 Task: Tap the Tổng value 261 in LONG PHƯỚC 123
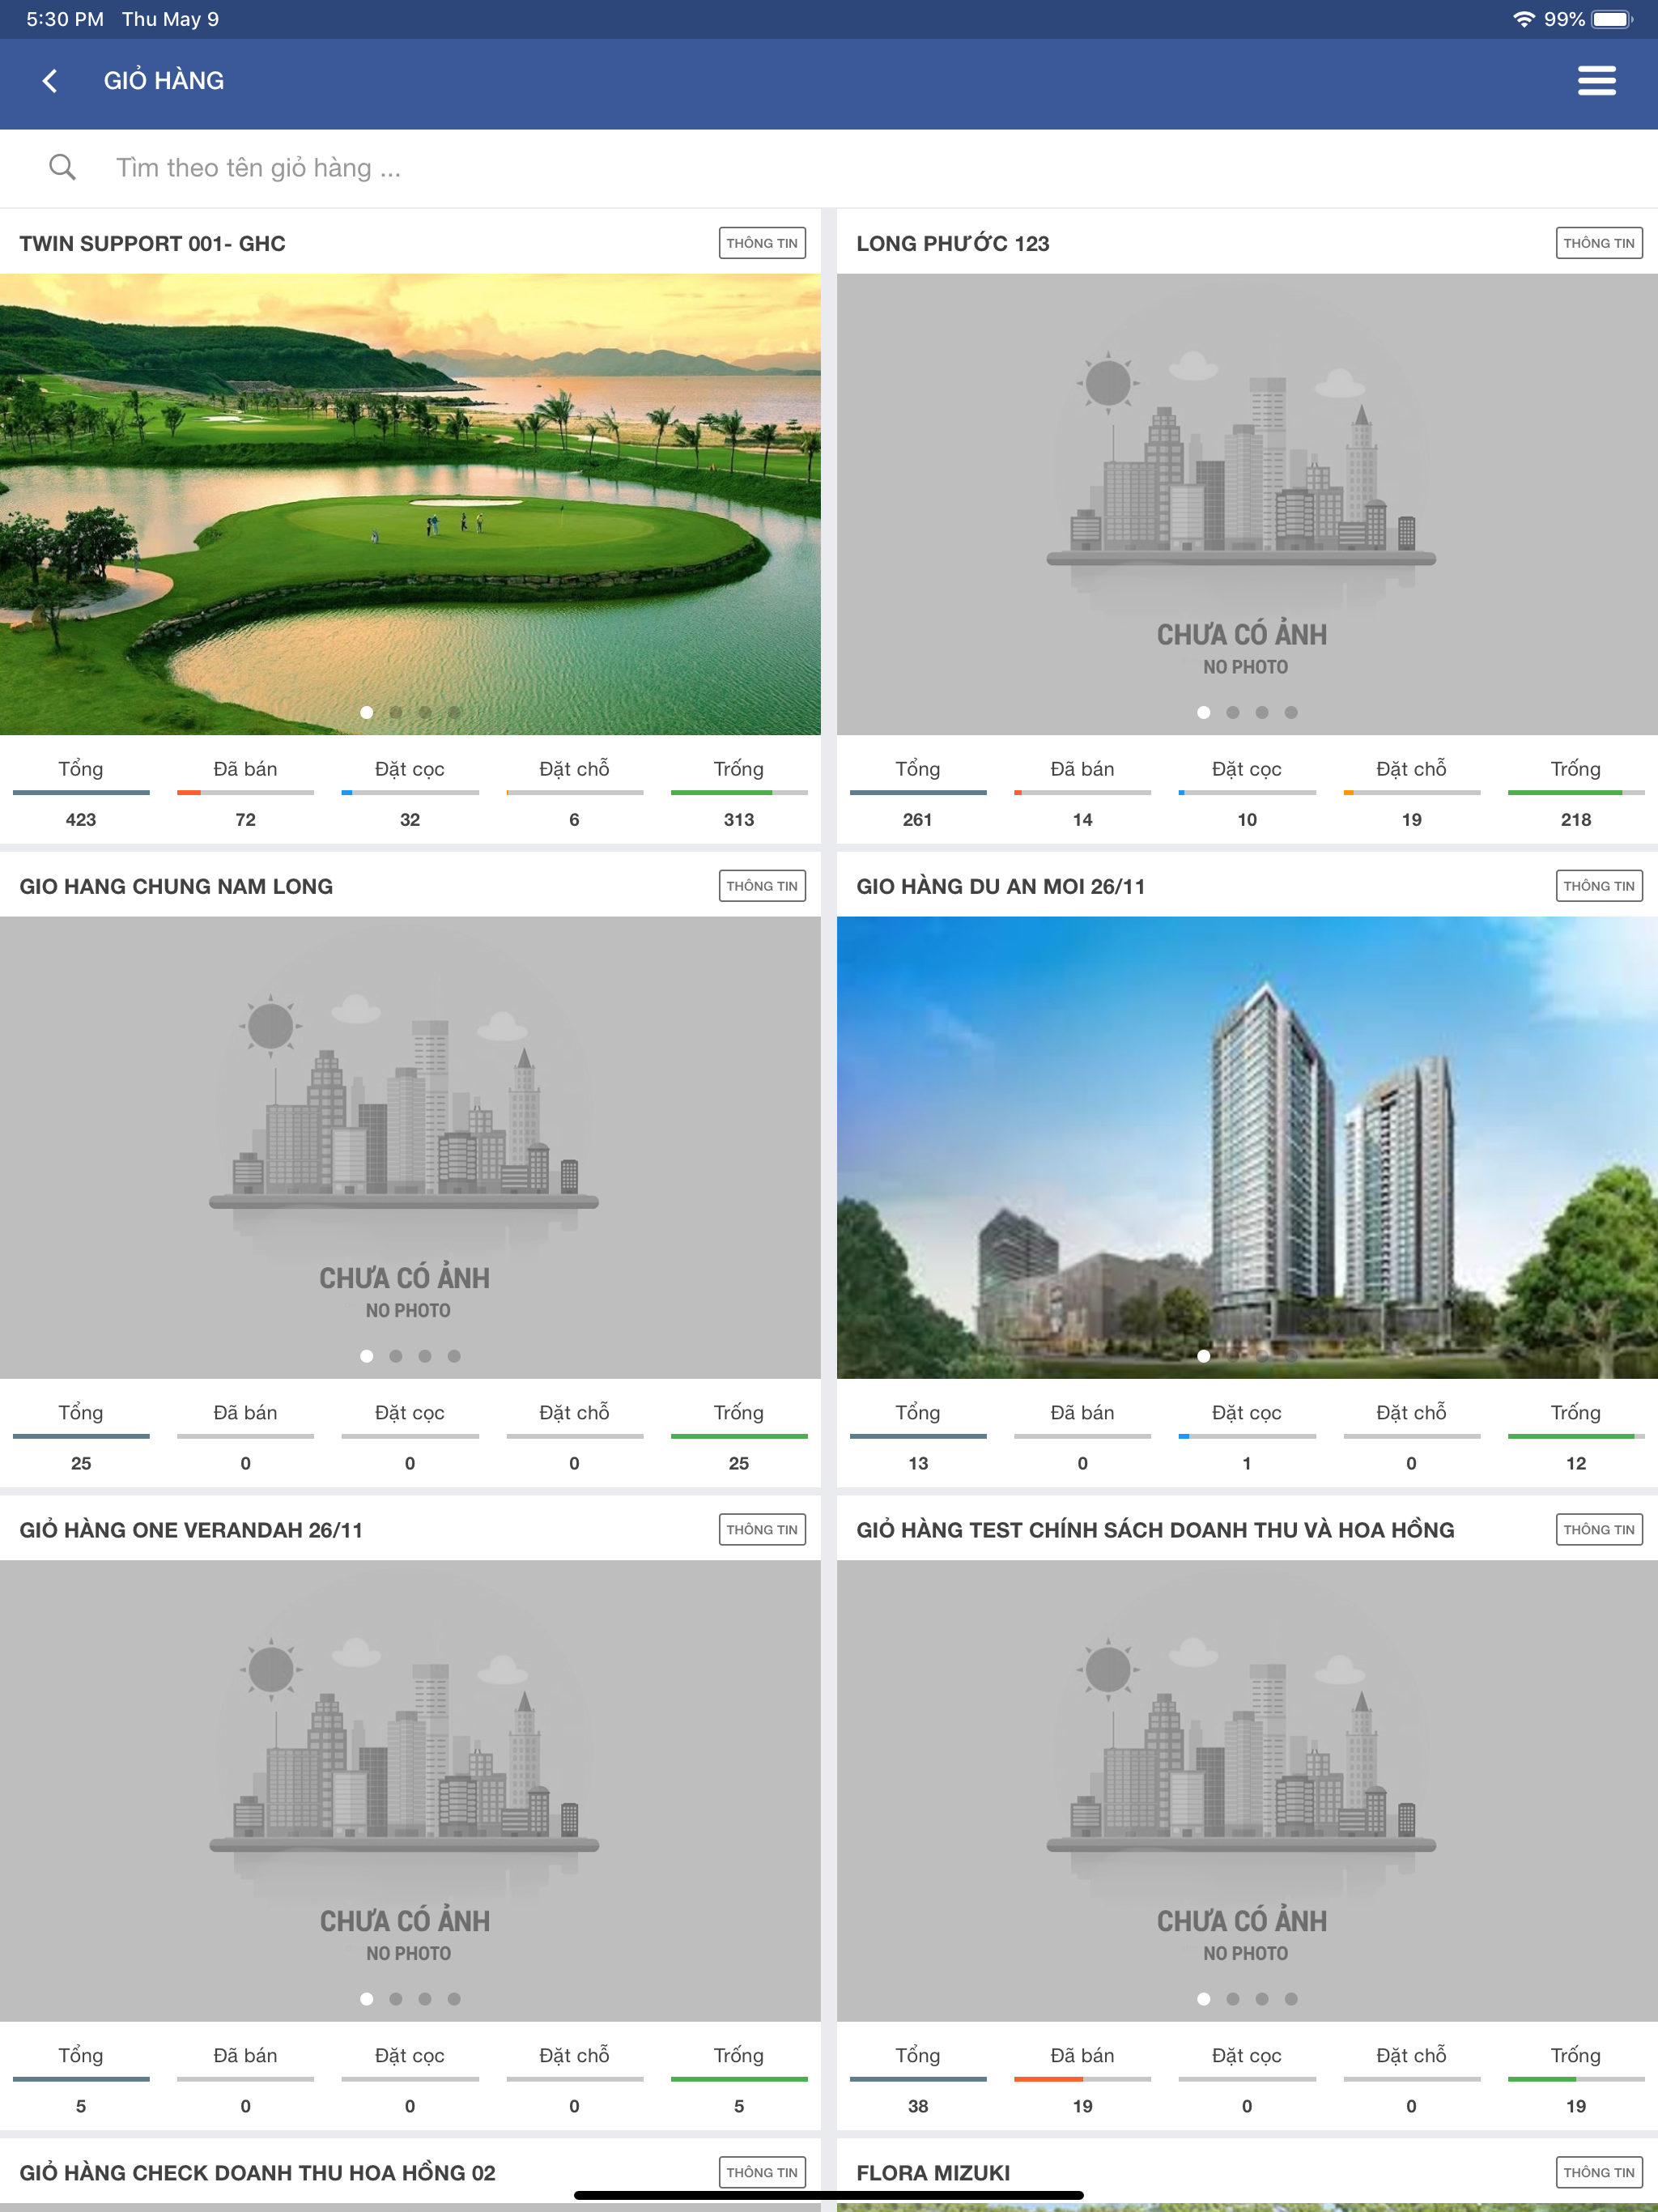pos(918,820)
